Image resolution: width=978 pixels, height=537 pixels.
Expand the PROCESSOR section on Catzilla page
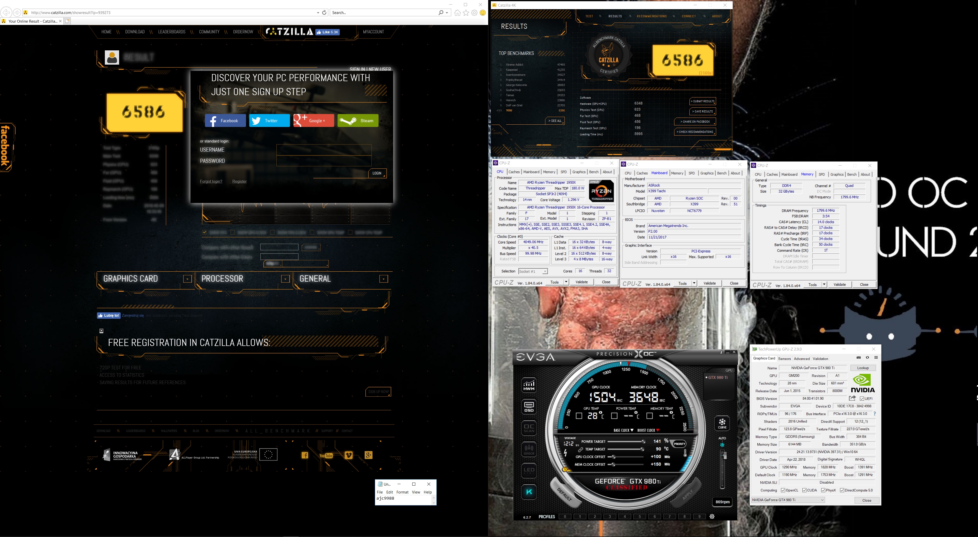[285, 279]
